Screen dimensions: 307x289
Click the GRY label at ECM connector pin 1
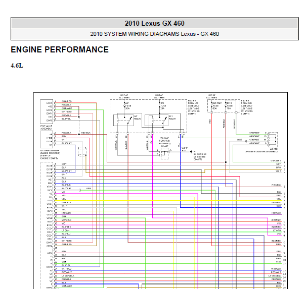coord(64,164)
